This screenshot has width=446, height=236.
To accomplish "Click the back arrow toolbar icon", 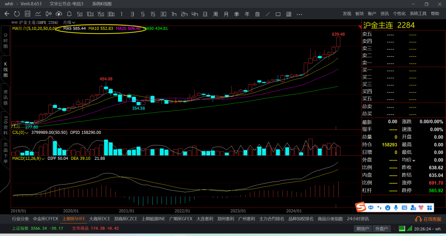I will 7,14.
